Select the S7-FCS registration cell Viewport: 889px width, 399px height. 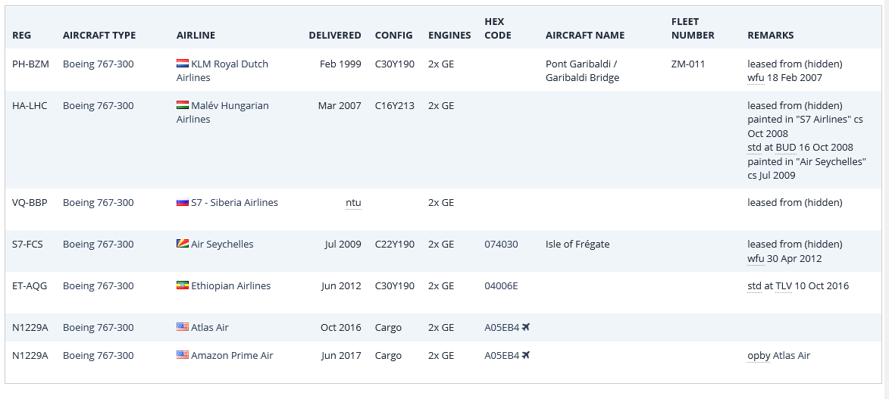27,245
